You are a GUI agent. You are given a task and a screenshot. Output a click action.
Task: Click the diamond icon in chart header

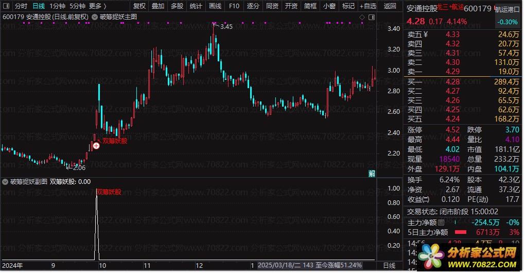362,17
